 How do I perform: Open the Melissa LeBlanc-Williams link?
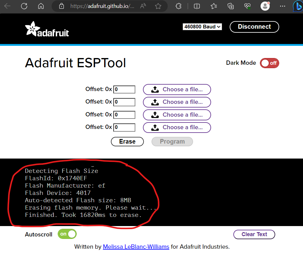pos(136,247)
